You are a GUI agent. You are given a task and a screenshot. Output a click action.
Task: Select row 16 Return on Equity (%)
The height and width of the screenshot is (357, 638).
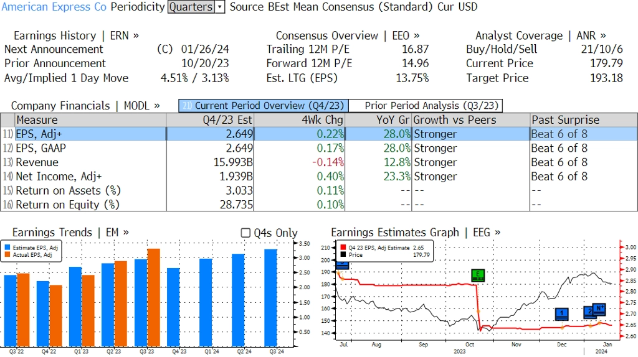point(319,205)
